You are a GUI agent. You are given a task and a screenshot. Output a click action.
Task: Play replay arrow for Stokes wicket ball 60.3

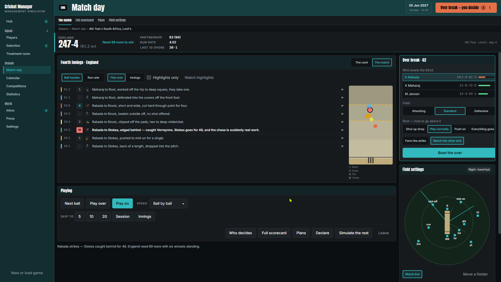pyautogui.click(x=342, y=130)
